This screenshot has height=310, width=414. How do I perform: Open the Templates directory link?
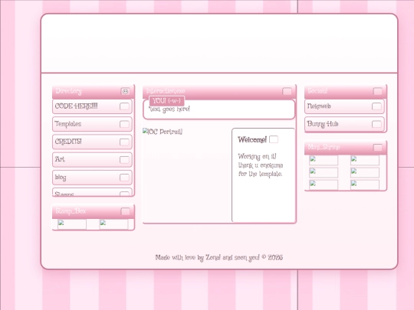tap(92, 124)
